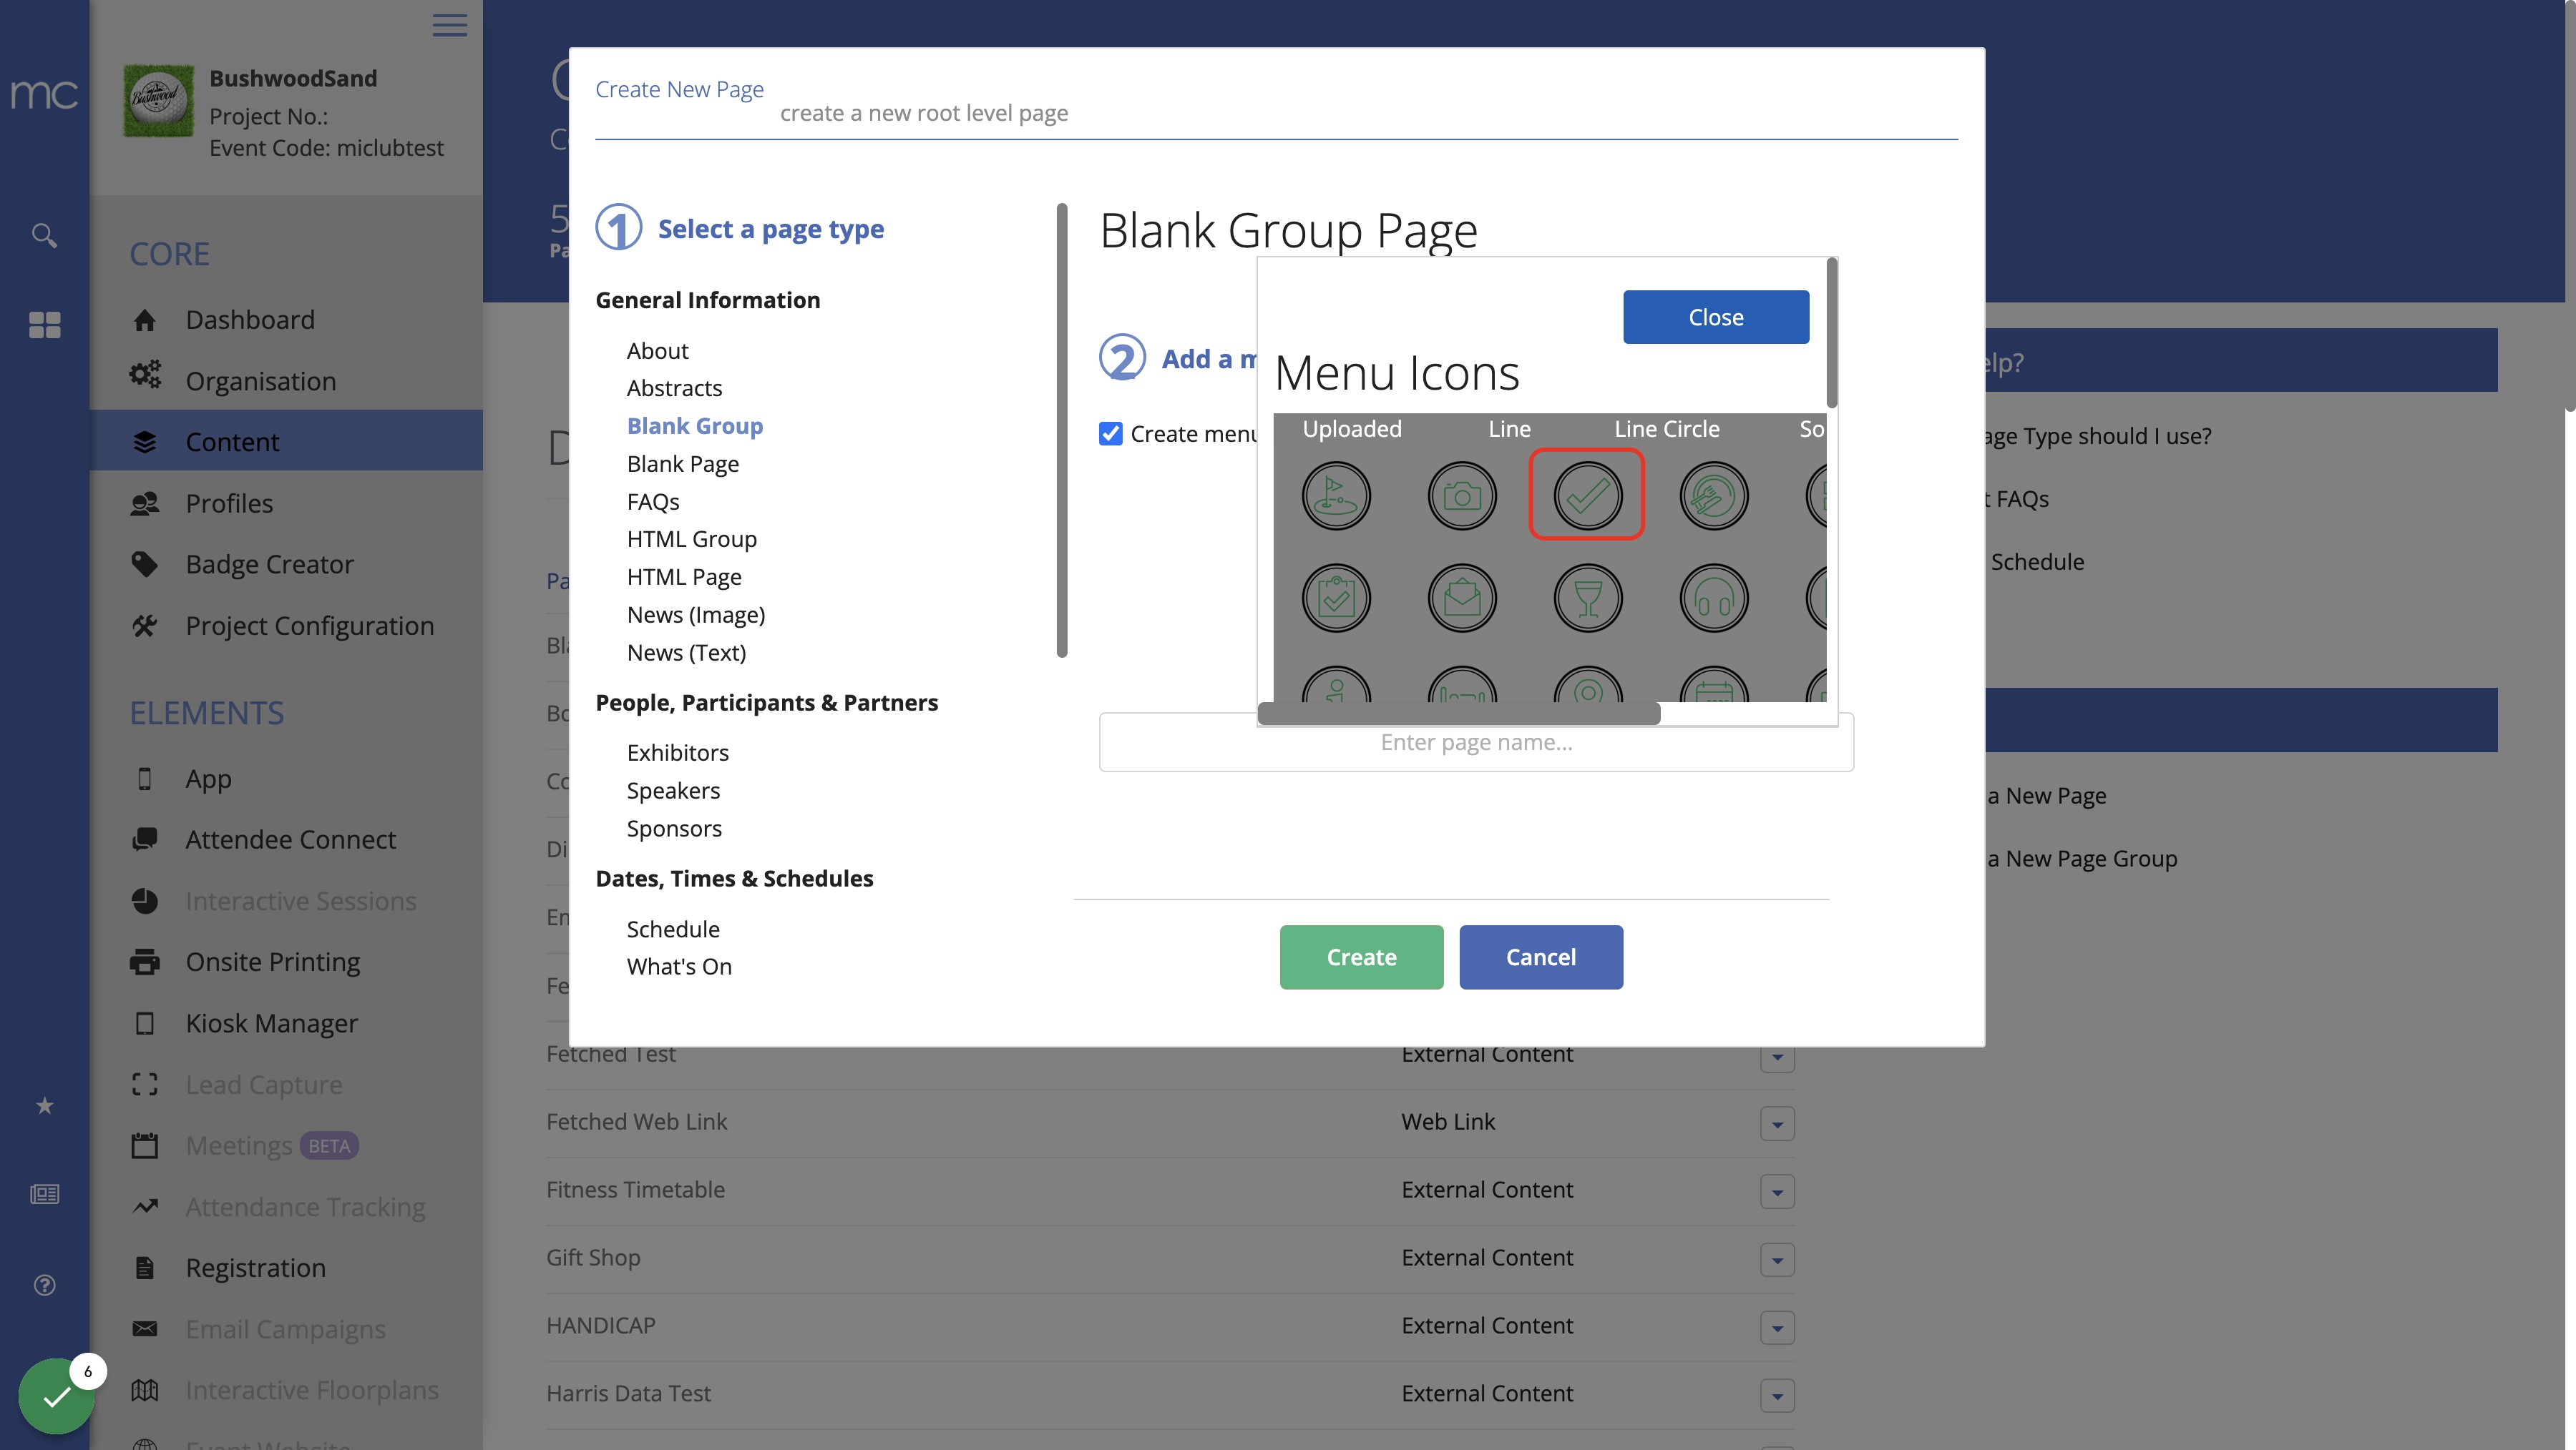Click the Registration document icon
2576x1450 pixels.
coord(144,1268)
